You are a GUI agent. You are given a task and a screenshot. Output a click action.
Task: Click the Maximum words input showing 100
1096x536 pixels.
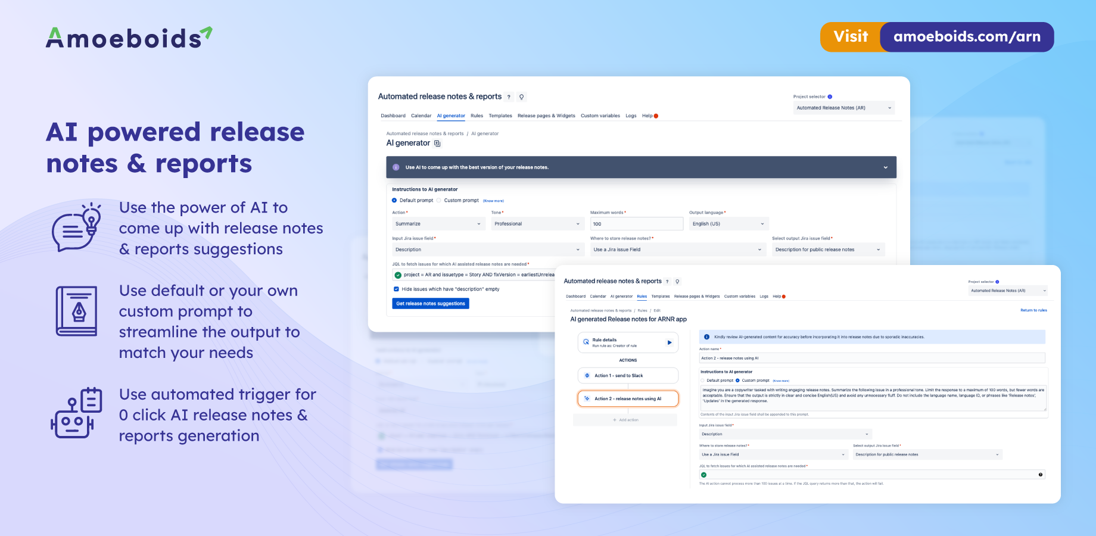pyautogui.click(x=637, y=224)
